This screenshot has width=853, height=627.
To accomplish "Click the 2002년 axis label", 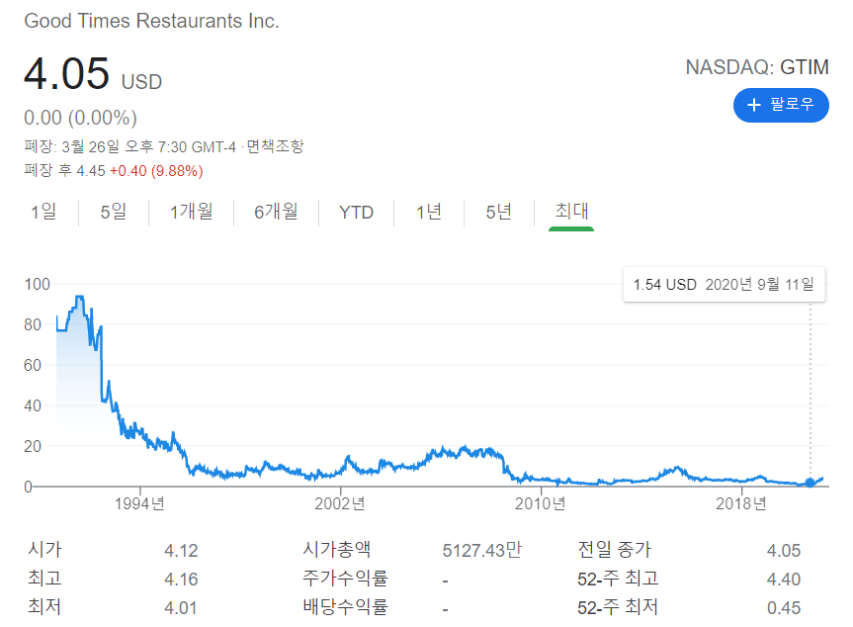I will coord(340,503).
